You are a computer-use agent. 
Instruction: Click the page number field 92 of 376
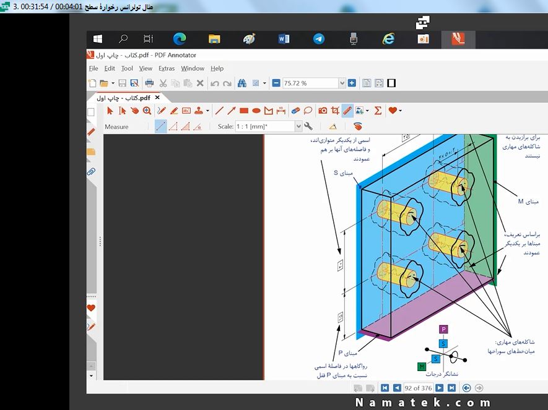[418, 388]
